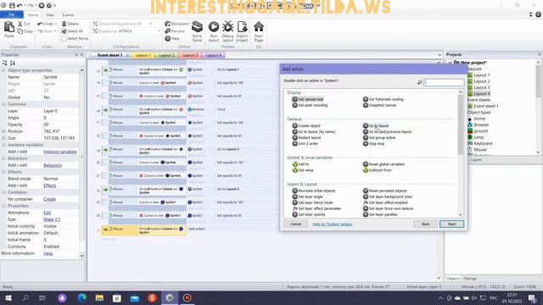Open the Undo dropdown arrow
543x305 pixels.
tap(56, 24)
